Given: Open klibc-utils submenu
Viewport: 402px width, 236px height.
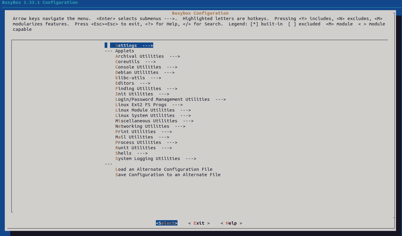Looking at the screenshot, I should coord(138,78).
